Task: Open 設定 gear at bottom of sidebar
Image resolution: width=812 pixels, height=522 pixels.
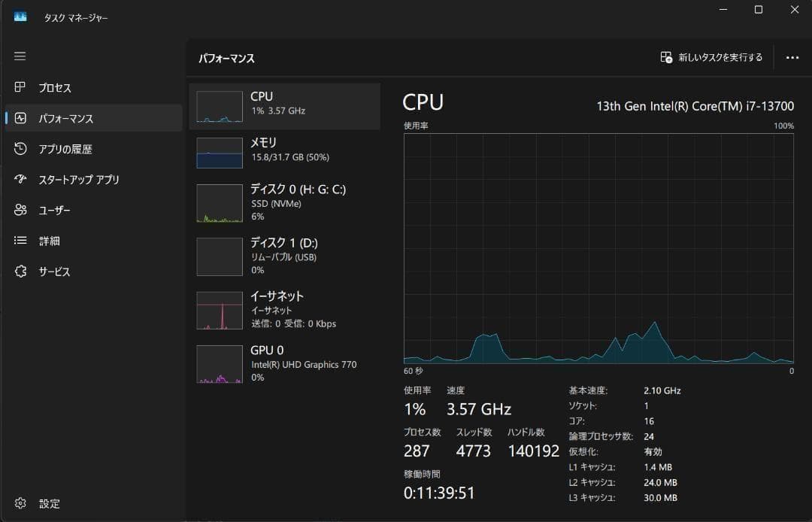Action: tap(20, 503)
